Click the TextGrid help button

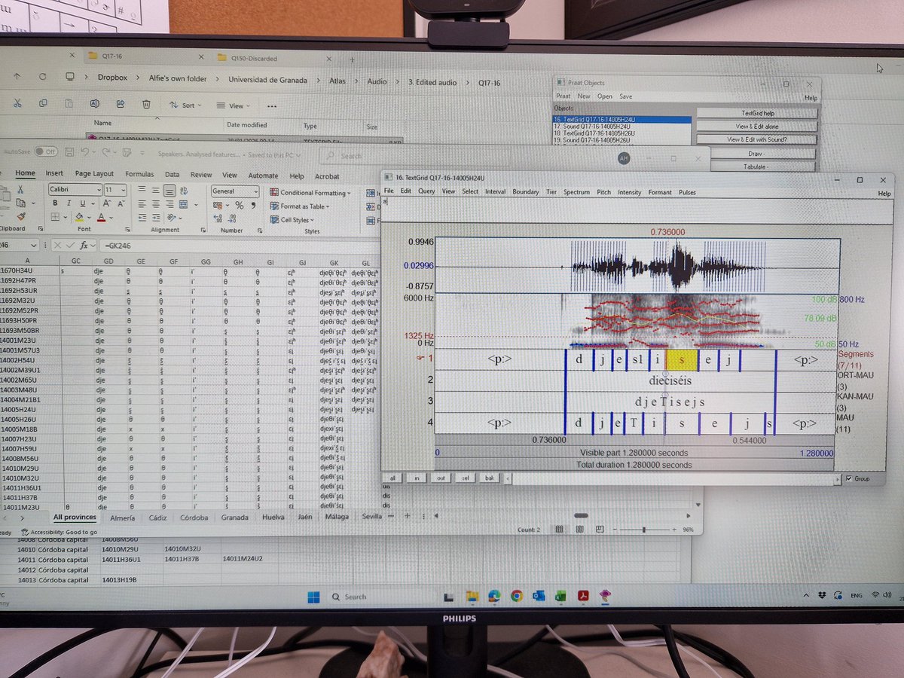pos(757,113)
